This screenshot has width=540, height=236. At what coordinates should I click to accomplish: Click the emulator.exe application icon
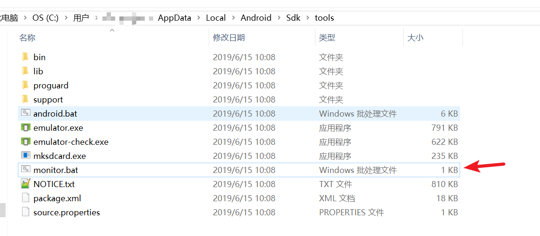click(x=26, y=127)
